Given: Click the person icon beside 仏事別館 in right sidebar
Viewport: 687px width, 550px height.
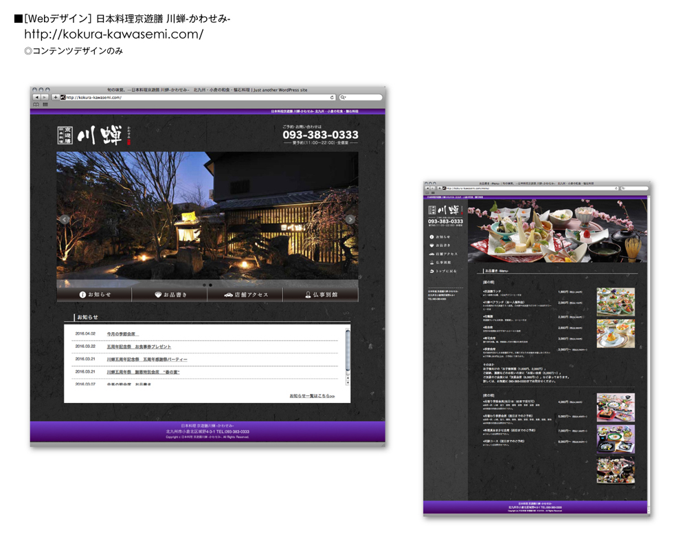Looking at the screenshot, I should tap(431, 262).
